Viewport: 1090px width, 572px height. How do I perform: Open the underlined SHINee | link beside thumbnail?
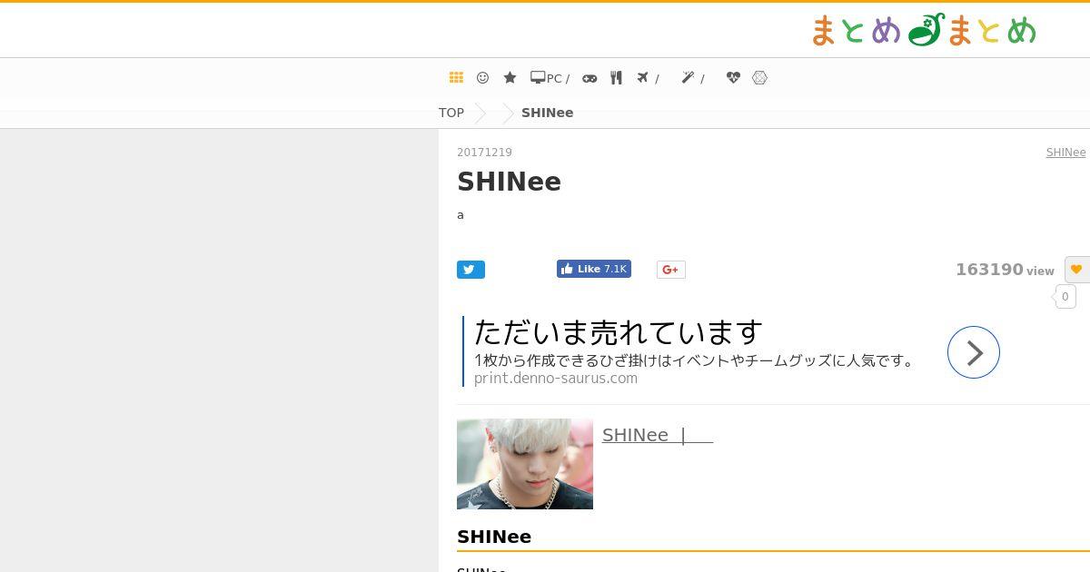pyautogui.click(x=658, y=435)
